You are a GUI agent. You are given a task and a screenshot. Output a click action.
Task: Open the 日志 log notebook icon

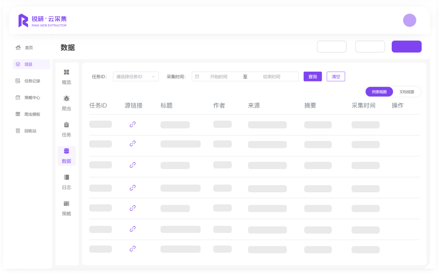pos(67,177)
